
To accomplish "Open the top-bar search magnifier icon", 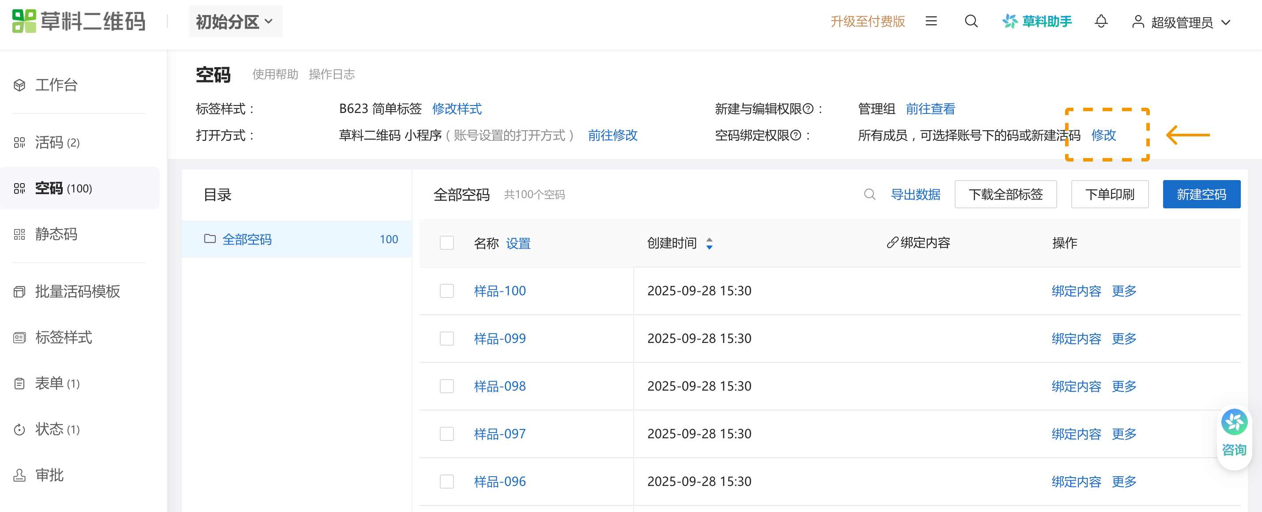I will pyautogui.click(x=971, y=22).
